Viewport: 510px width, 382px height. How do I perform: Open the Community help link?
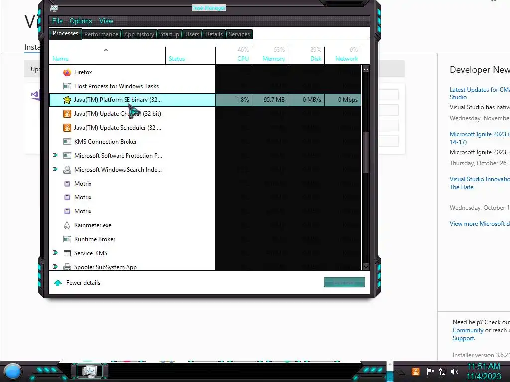click(x=468, y=330)
